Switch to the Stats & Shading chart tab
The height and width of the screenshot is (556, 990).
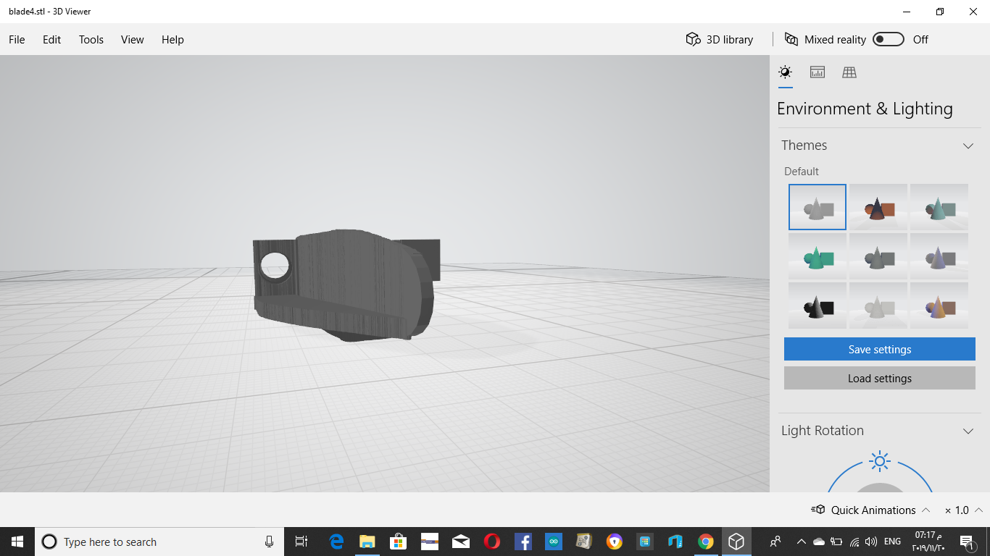[818, 72]
